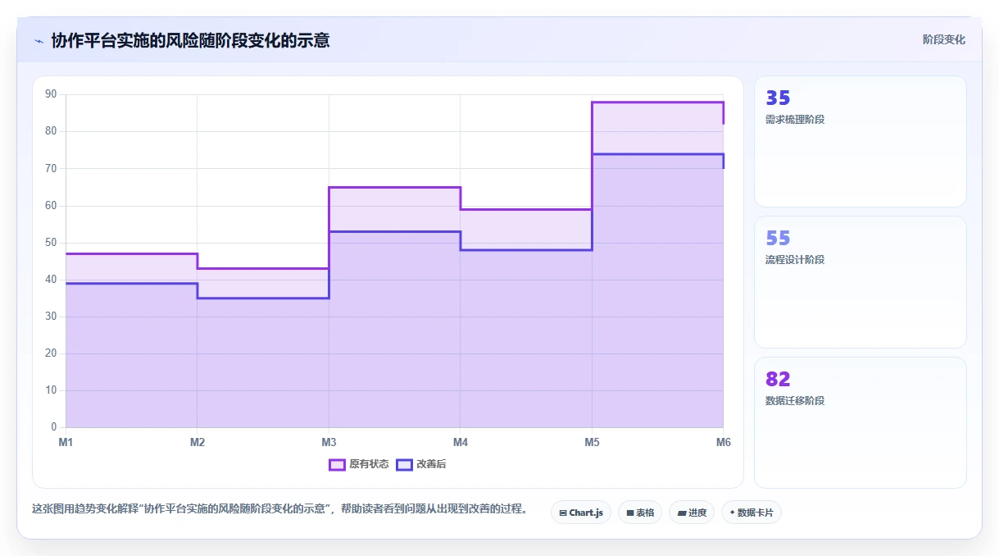Viewport: 999px width, 556px height.
Task: Click the 阶段变化 label in the header
Action: (x=943, y=39)
